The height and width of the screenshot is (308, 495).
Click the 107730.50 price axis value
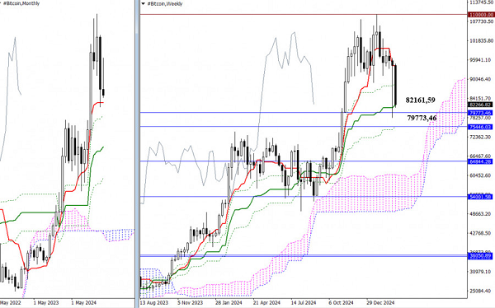pyautogui.click(x=482, y=21)
